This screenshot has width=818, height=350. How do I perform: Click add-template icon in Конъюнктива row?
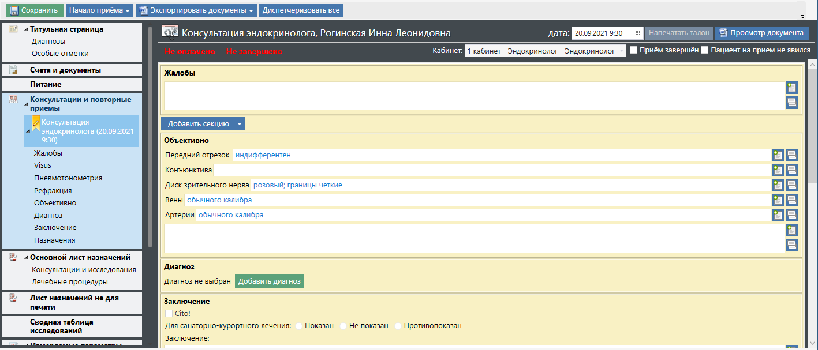pyautogui.click(x=778, y=170)
